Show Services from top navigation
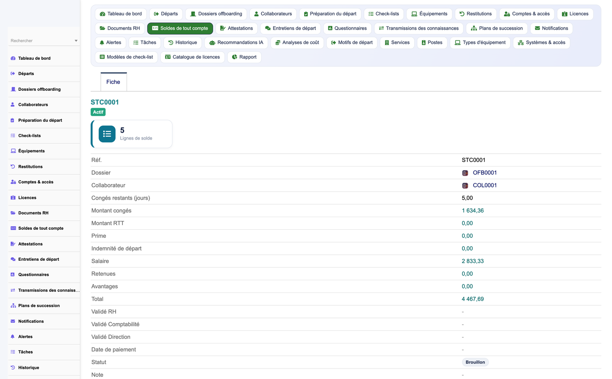Viewport: 612px width, 379px height. [397, 43]
